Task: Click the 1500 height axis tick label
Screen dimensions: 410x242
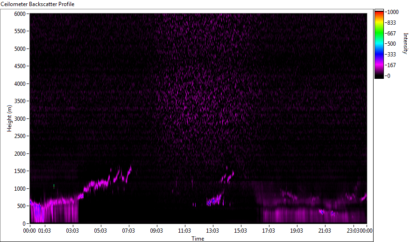Action: (20, 171)
